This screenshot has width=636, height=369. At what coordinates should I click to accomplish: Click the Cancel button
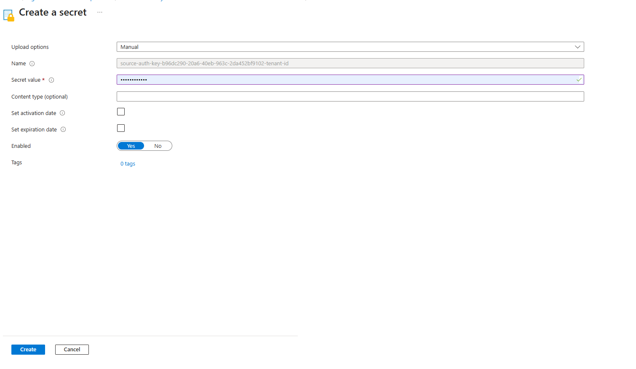72,349
